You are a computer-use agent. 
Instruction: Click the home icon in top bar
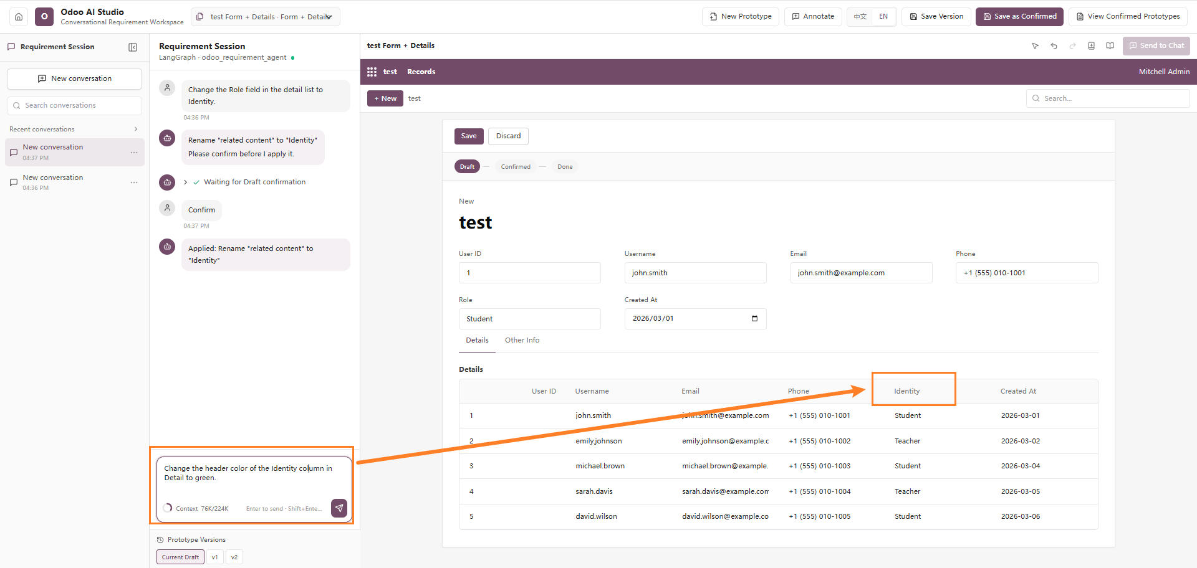pyautogui.click(x=19, y=17)
